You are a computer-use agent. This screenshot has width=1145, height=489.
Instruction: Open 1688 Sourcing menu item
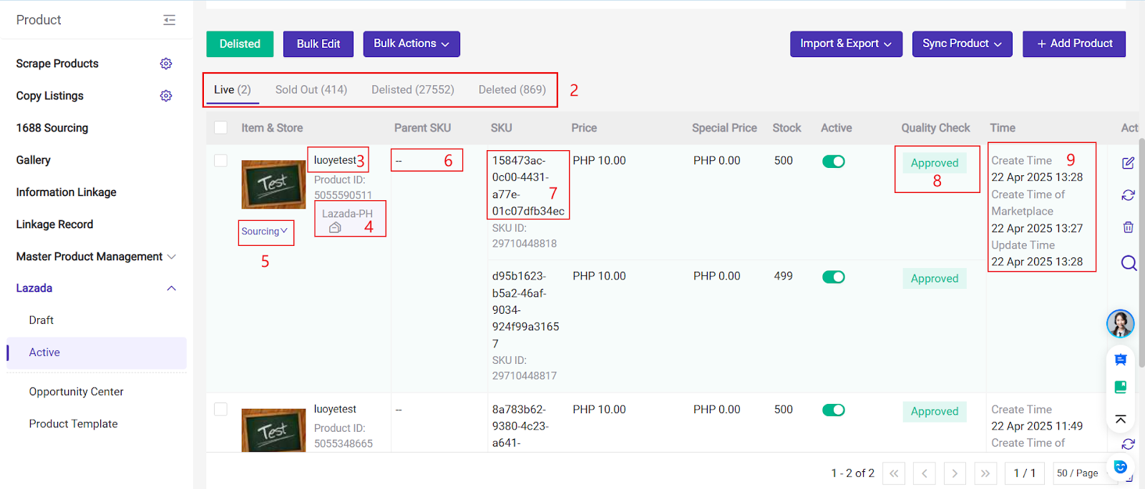pos(52,128)
